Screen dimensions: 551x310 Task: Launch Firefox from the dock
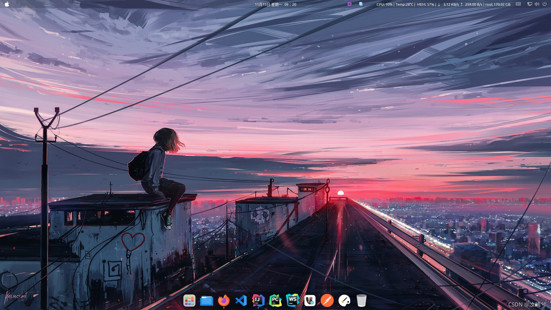click(224, 301)
